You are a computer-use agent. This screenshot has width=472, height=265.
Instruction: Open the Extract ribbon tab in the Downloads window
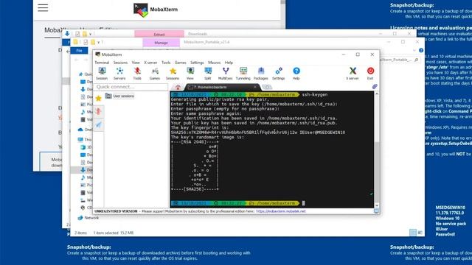159,34
